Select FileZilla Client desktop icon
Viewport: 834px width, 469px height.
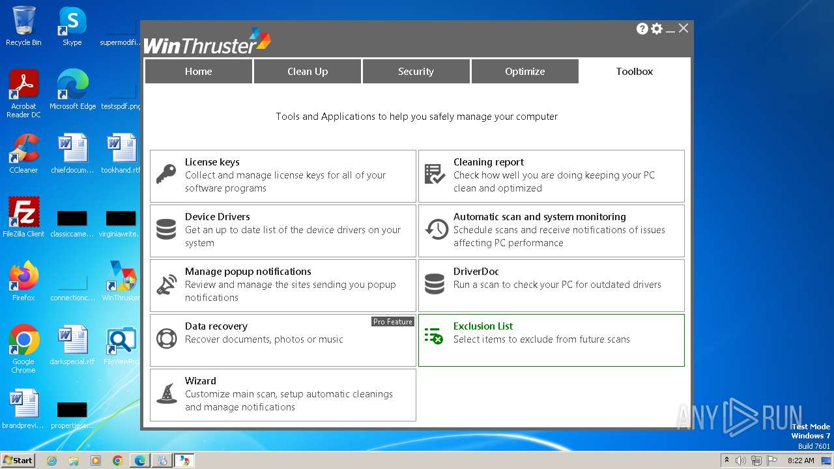coord(23,218)
